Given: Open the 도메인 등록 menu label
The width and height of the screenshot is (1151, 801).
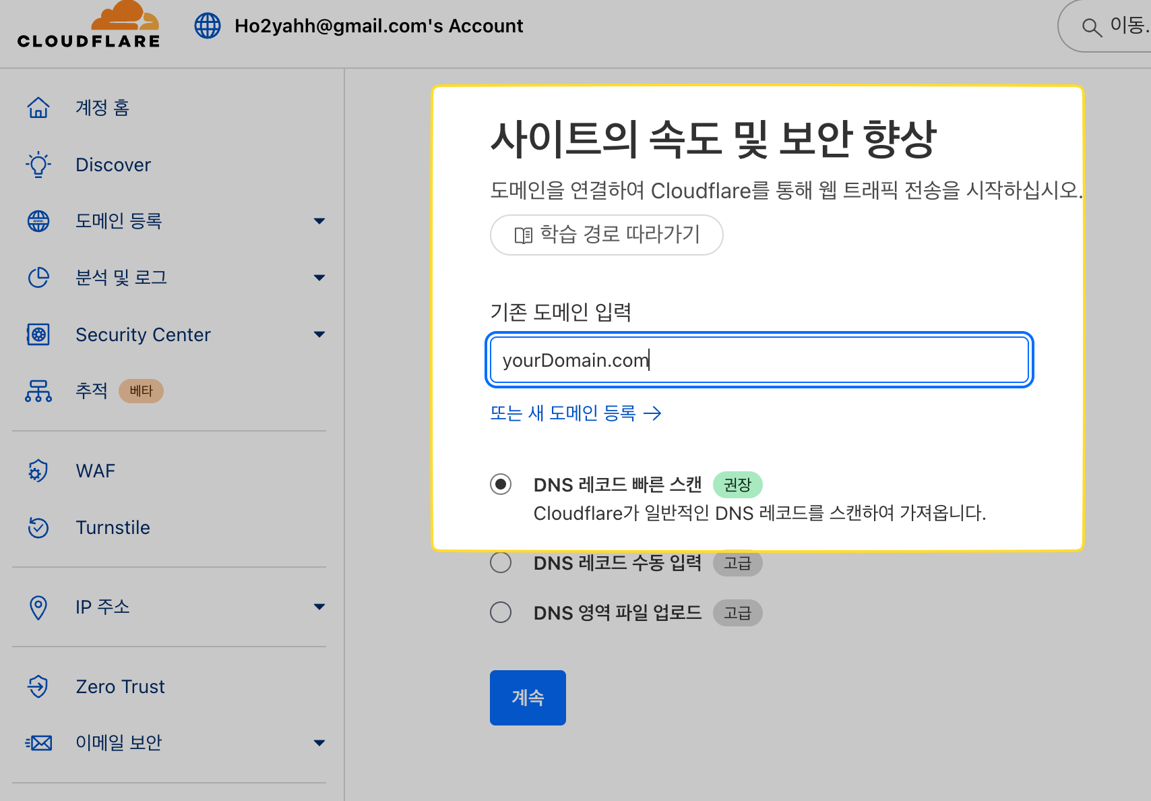Looking at the screenshot, I should click(x=119, y=221).
